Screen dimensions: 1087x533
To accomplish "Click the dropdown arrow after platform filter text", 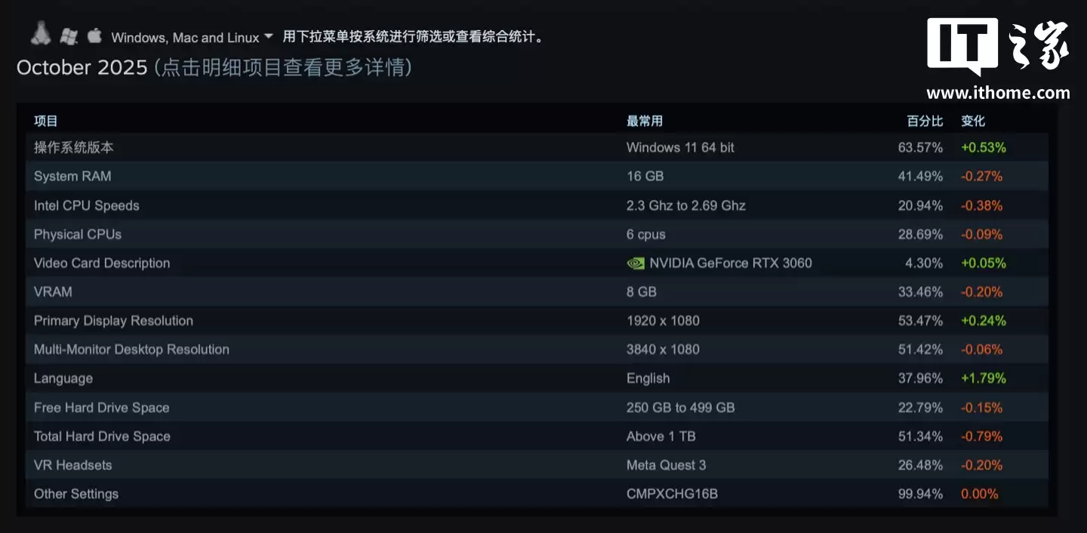I will tap(269, 36).
